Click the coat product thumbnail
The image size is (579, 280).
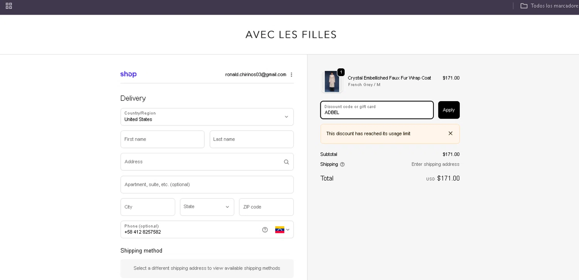point(332,81)
